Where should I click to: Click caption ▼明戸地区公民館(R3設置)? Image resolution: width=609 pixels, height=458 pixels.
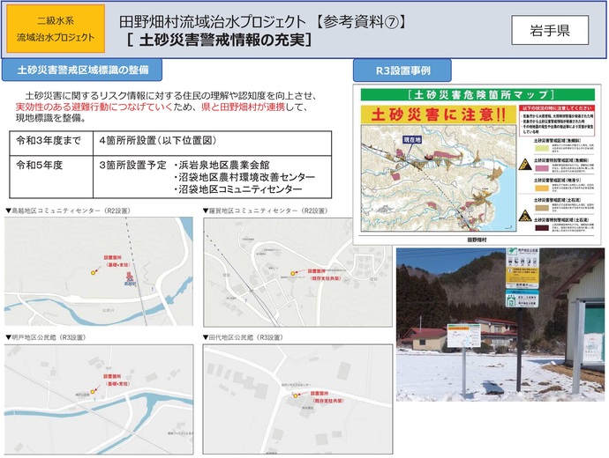45,337
